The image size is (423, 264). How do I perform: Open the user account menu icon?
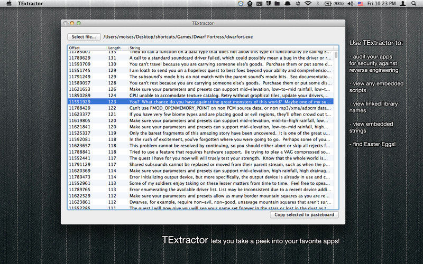coord(403,4)
